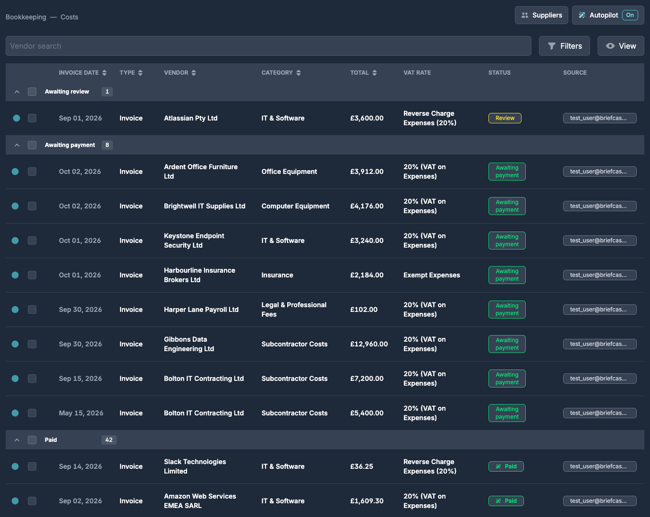
Task: Click the Vendor search field
Action: pyautogui.click(x=268, y=46)
